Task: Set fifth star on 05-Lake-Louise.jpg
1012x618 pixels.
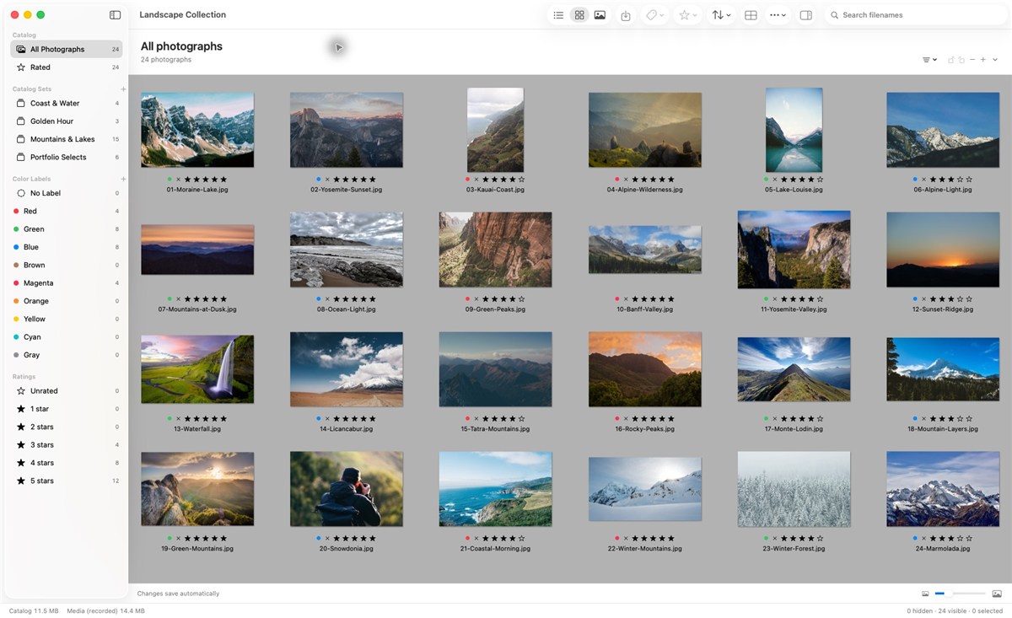Action: (x=820, y=180)
